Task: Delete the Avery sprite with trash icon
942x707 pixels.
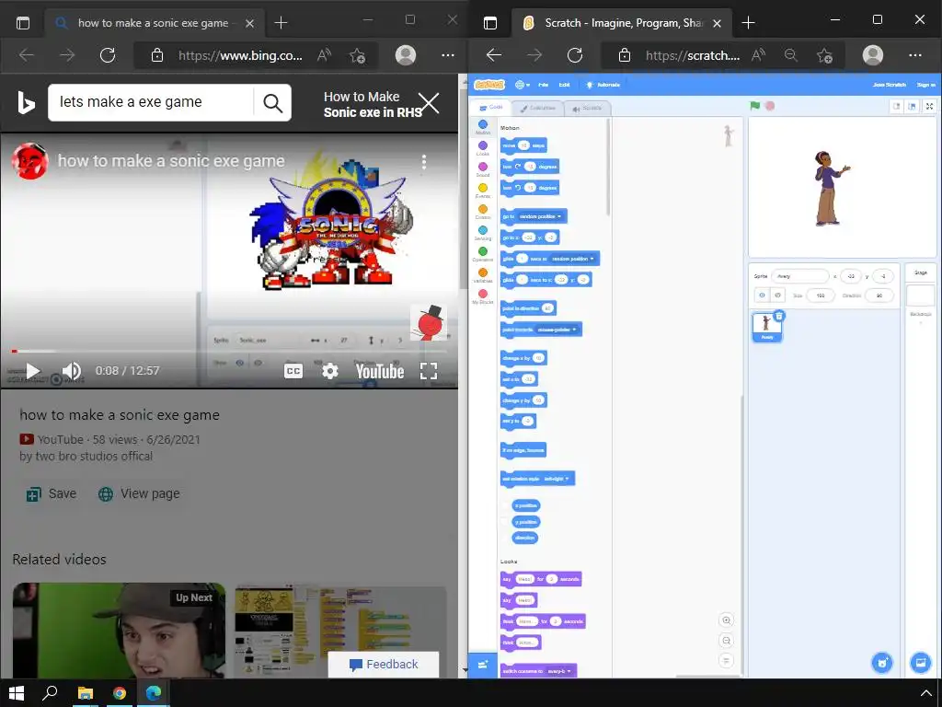Action: pyautogui.click(x=779, y=316)
